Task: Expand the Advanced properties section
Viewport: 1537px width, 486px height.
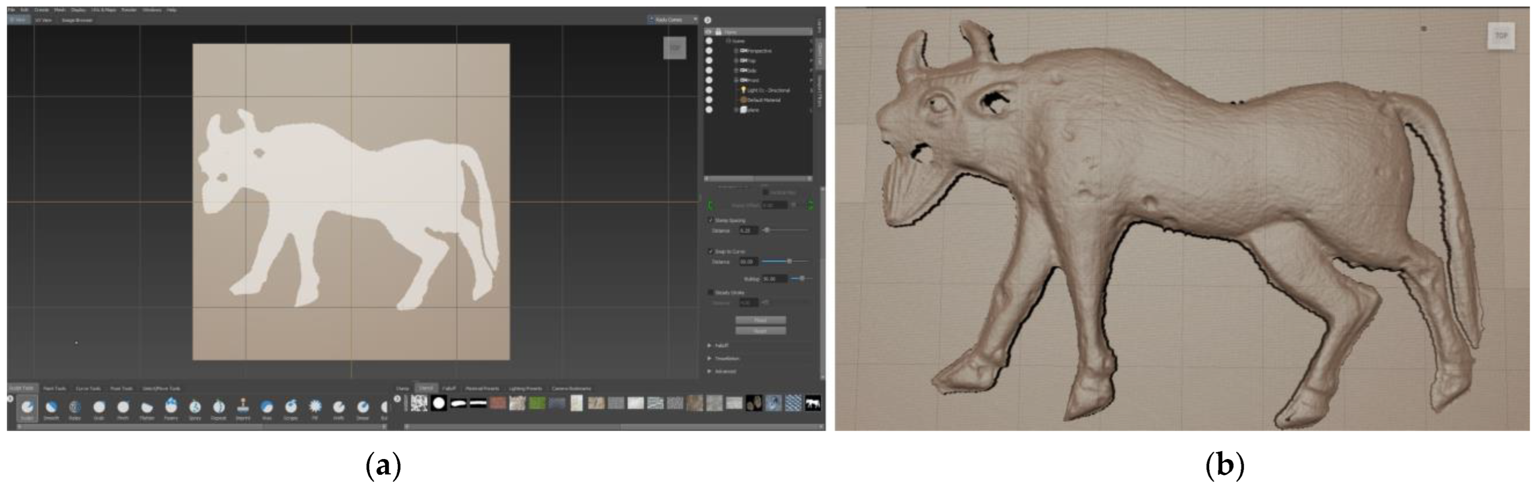Action: point(709,371)
